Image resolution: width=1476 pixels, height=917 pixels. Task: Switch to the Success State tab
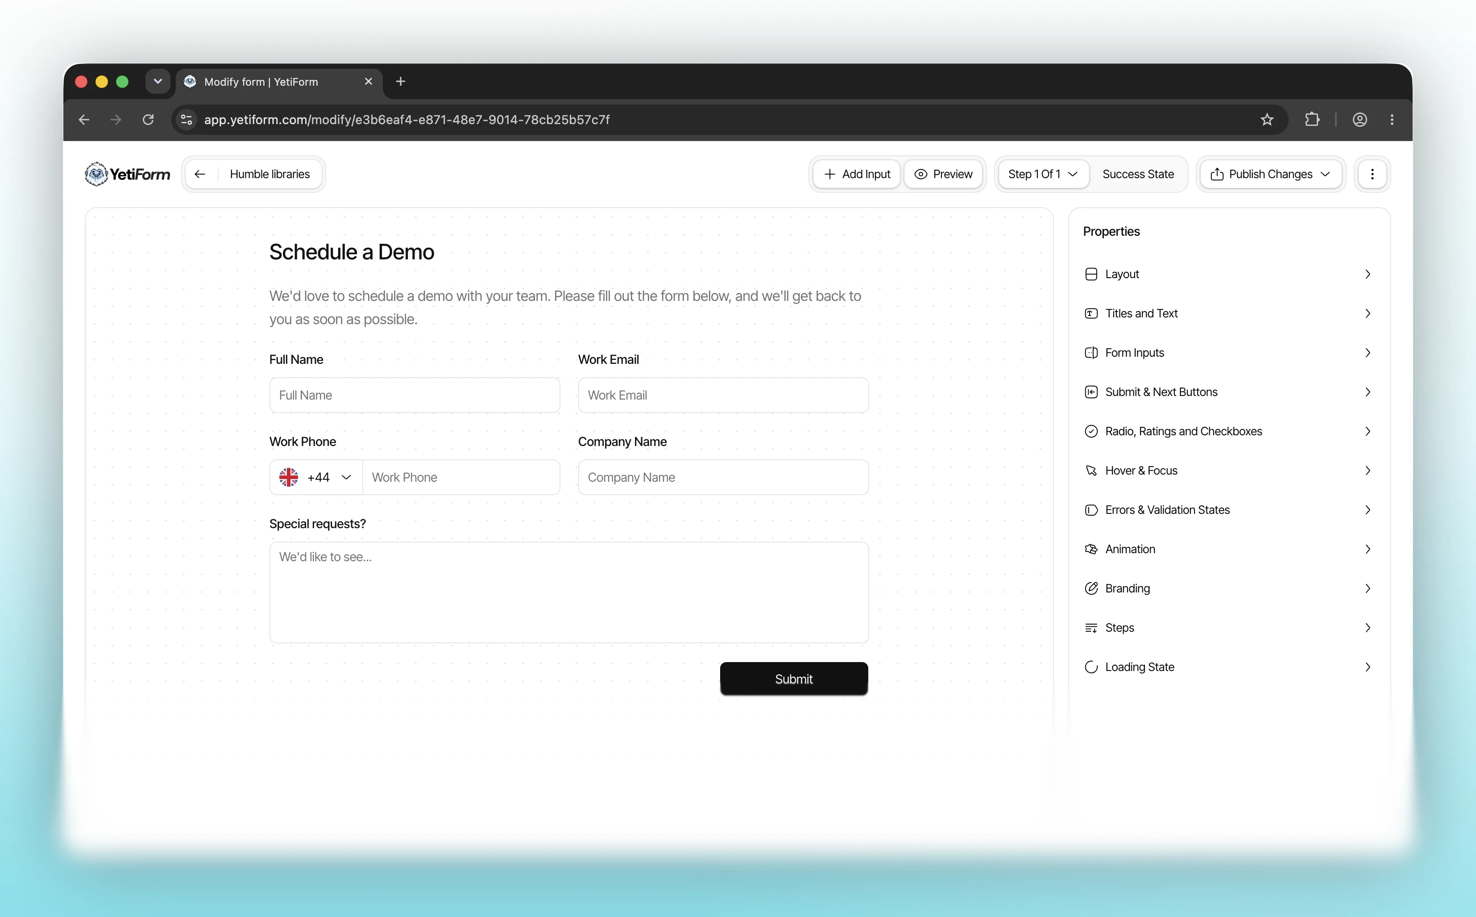click(x=1138, y=174)
